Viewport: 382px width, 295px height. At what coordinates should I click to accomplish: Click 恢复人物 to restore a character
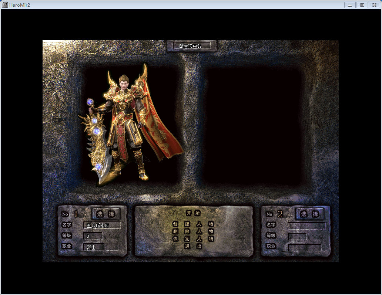(x=193, y=239)
